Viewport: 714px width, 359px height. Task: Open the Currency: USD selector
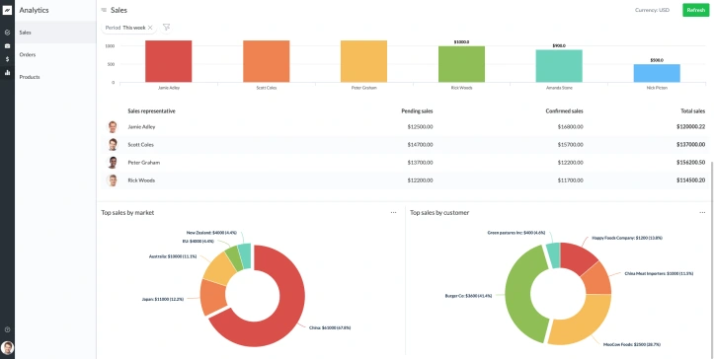pyautogui.click(x=652, y=10)
